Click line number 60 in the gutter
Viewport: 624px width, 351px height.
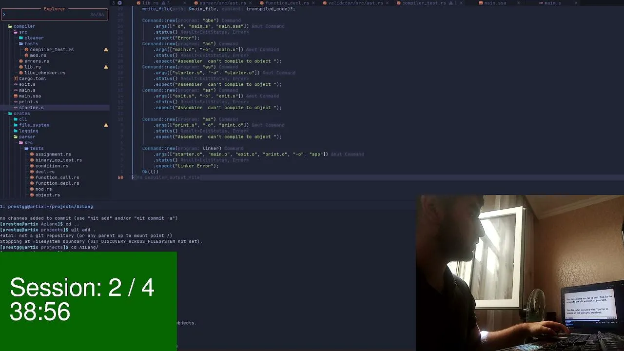[x=120, y=177]
